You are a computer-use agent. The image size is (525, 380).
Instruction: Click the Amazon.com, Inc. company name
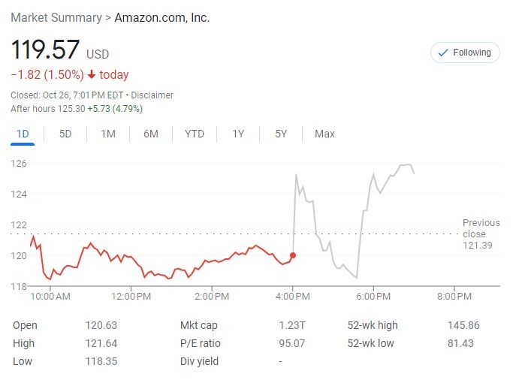(x=161, y=17)
